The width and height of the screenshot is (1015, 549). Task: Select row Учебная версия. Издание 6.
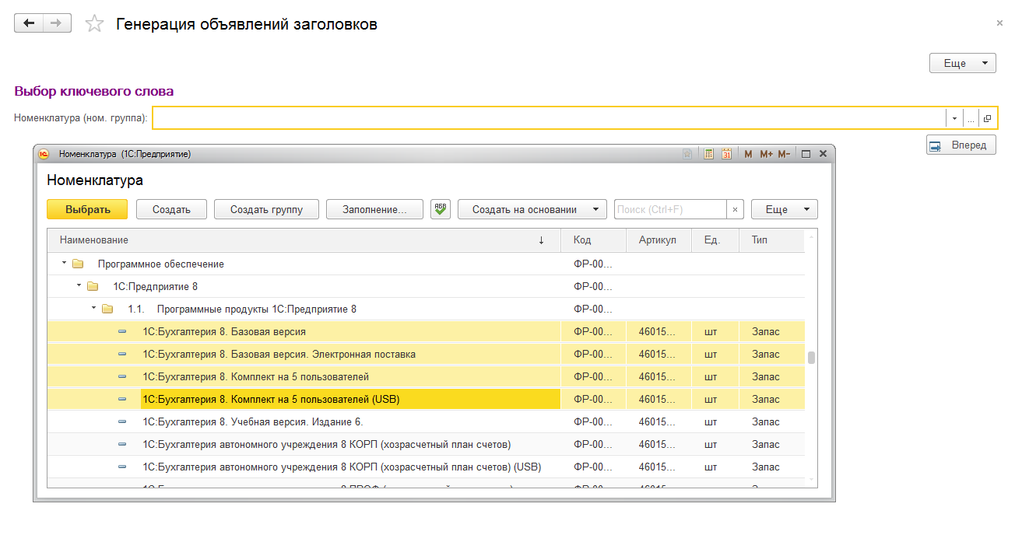[426, 422]
